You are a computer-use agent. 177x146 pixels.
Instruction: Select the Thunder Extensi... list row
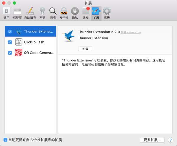pyautogui.click(x=30, y=31)
